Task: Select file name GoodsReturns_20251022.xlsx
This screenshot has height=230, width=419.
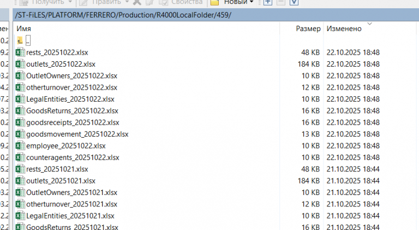Action: tap(72, 111)
